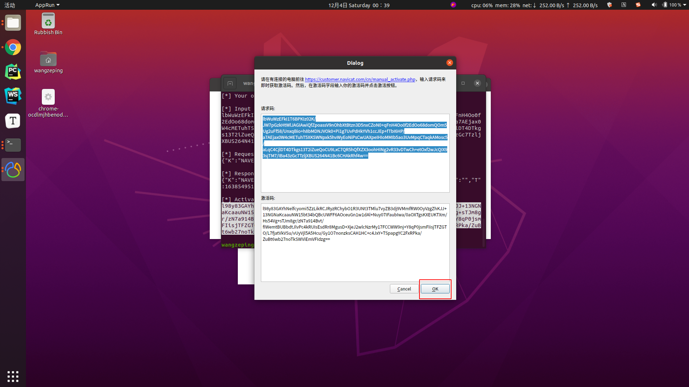Launch WebStorm from the dock
The width and height of the screenshot is (689, 387).
13,96
